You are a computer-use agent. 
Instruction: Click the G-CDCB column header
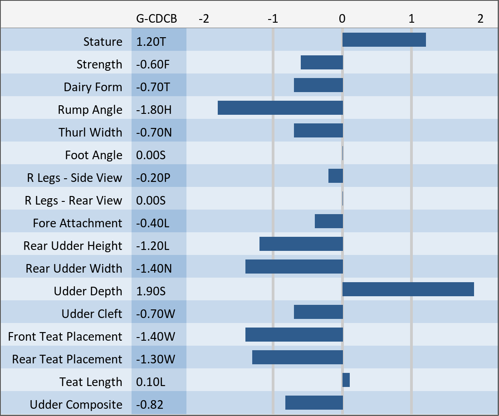pos(157,19)
